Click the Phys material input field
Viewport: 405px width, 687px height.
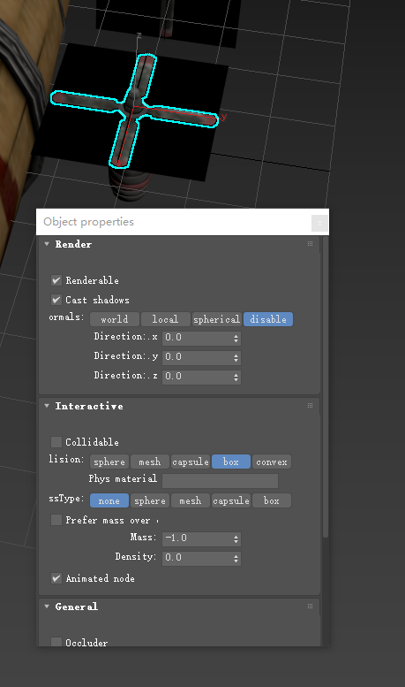click(220, 481)
